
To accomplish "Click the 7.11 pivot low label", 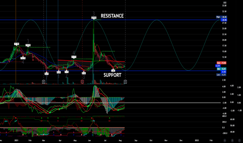I will click(66, 72).
